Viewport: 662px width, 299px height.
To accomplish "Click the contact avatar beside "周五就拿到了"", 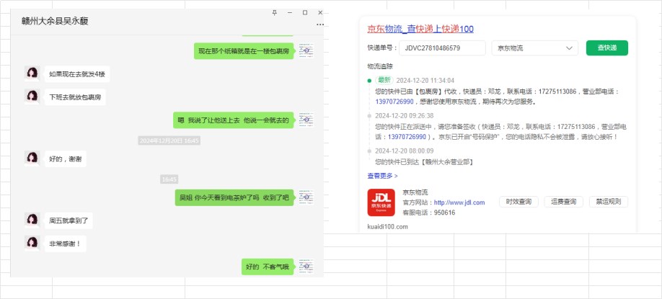I will (32, 220).
